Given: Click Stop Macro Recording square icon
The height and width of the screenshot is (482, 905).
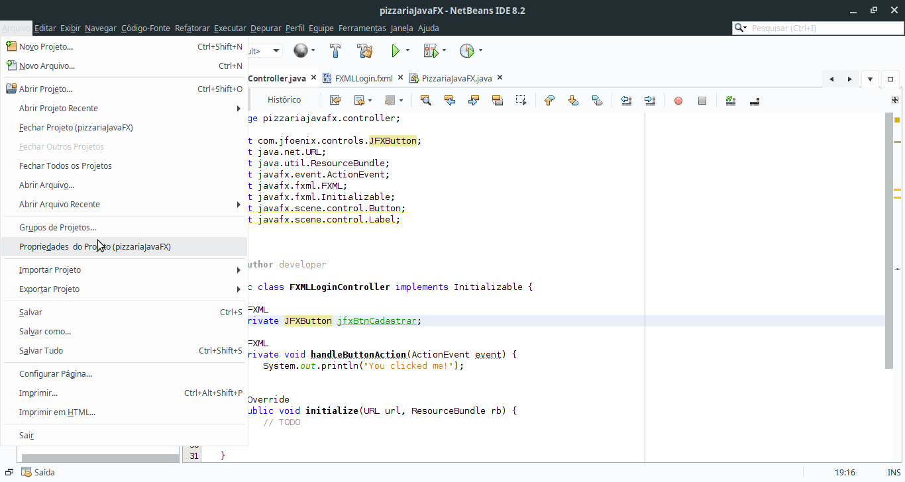Looking at the screenshot, I should [702, 101].
